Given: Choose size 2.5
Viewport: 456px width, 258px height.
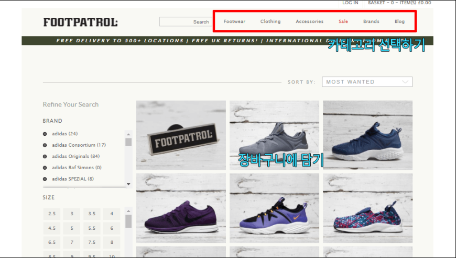Looking at the screenshot, I should pos(52,214).
